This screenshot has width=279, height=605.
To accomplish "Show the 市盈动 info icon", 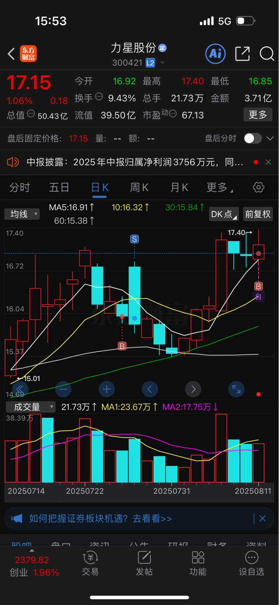I will tap(173, 114).
